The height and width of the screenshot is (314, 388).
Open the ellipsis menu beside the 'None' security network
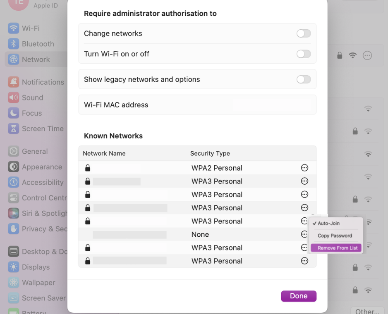[304, 234]
